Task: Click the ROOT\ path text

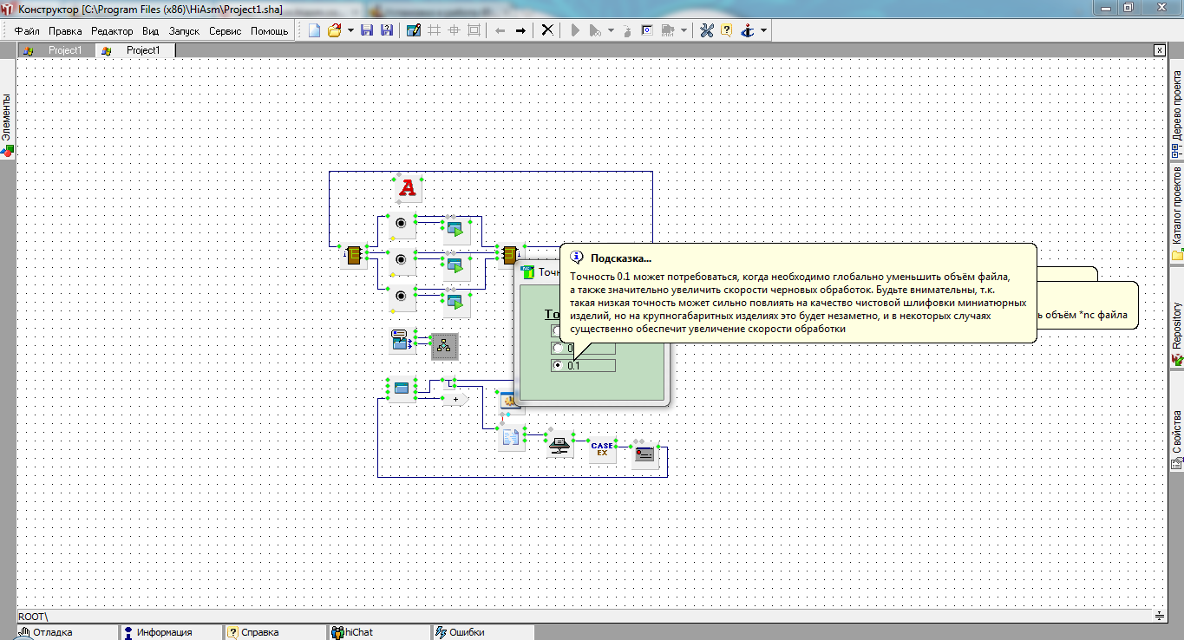Action: pos(33,616)
